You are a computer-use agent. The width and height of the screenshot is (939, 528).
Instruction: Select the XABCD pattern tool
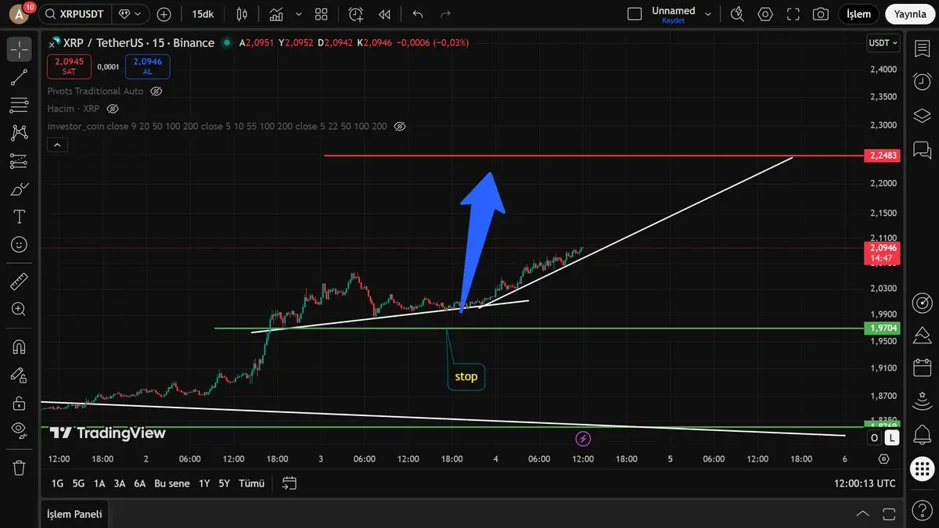(x=20, y=133)
